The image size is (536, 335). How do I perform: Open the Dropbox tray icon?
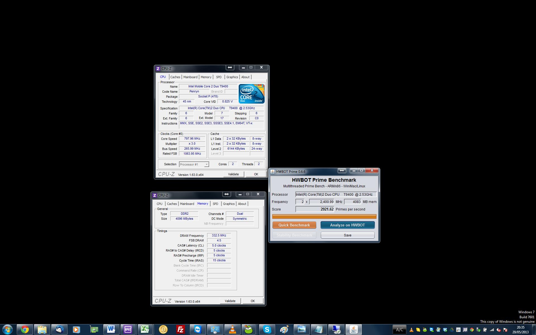[445, 330]
